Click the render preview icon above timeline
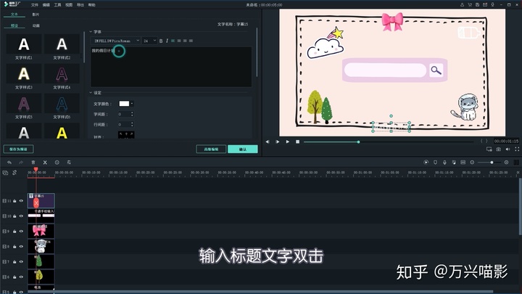 coord(426,163)
